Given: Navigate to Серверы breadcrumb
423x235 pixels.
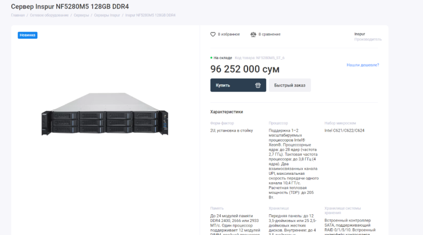Looking at the screenshot, I should point(81,15).
